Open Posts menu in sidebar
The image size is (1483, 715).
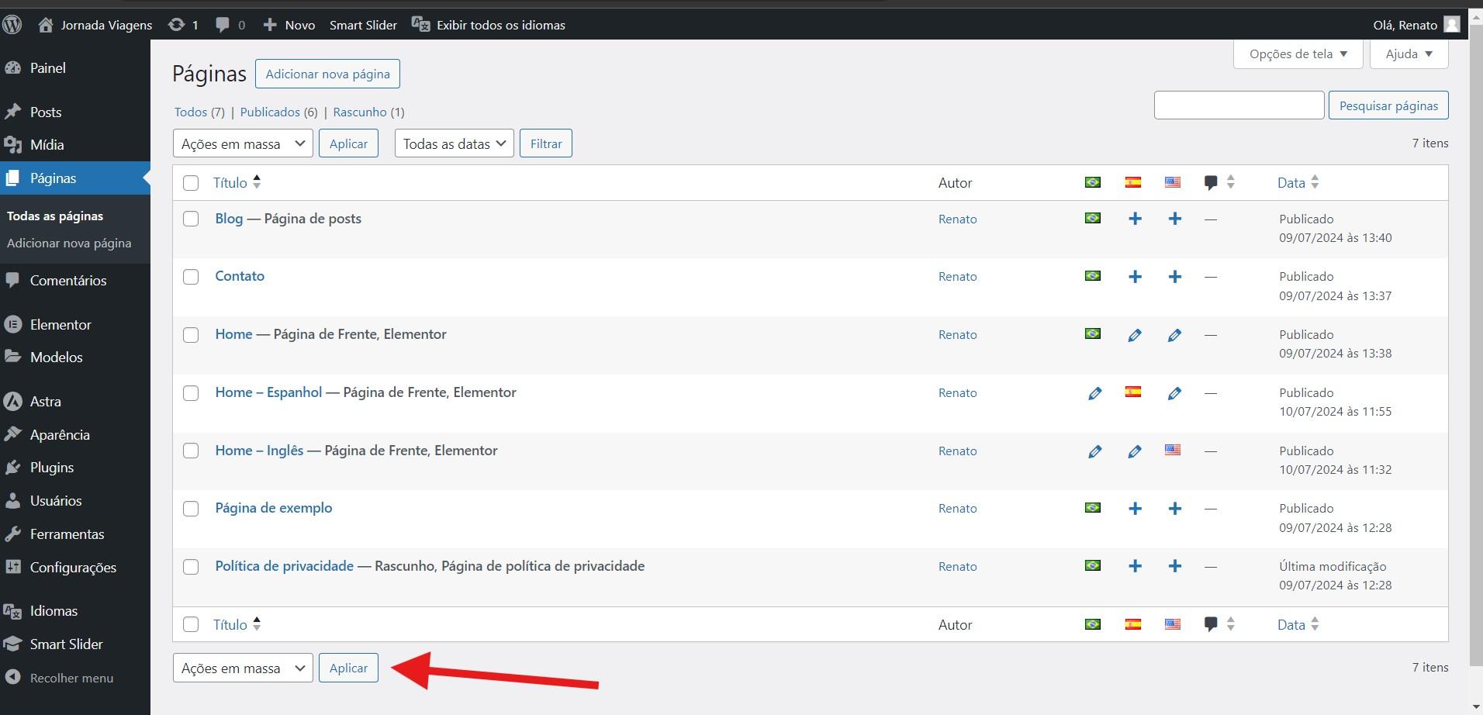pos(75,112)
